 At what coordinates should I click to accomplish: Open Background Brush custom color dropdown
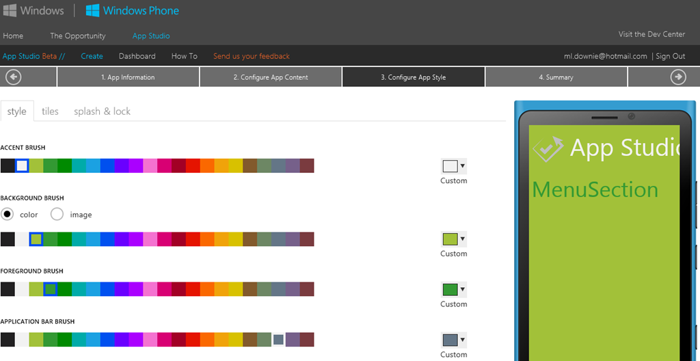[x=454, y=239]
